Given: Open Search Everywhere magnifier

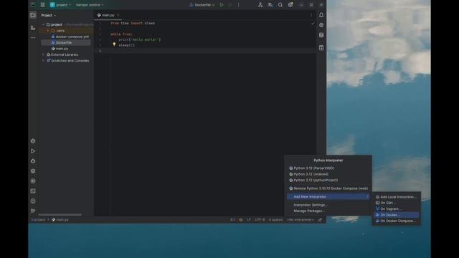Looking at the screenshot, I should [280, 5].
